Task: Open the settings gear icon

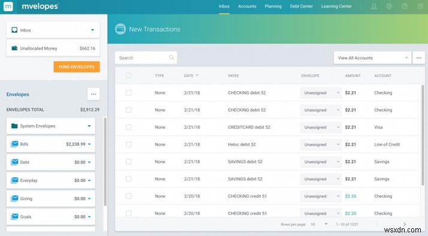Action: click(x=389, y=6)
